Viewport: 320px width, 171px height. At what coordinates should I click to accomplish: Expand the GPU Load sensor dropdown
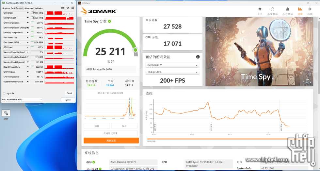click(x=28, y=47)
